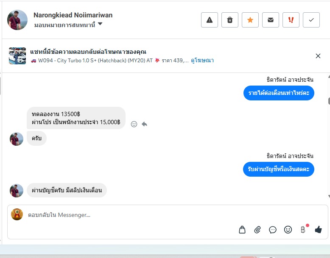This screenshot has height=258, width=330.
Task: Mark conversation as unread with envelope icon
Action: pyautogui.click(x=271, y=20)
